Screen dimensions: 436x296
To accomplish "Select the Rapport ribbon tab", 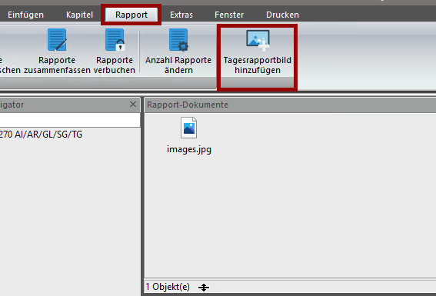I will click(x=131, y=15).
